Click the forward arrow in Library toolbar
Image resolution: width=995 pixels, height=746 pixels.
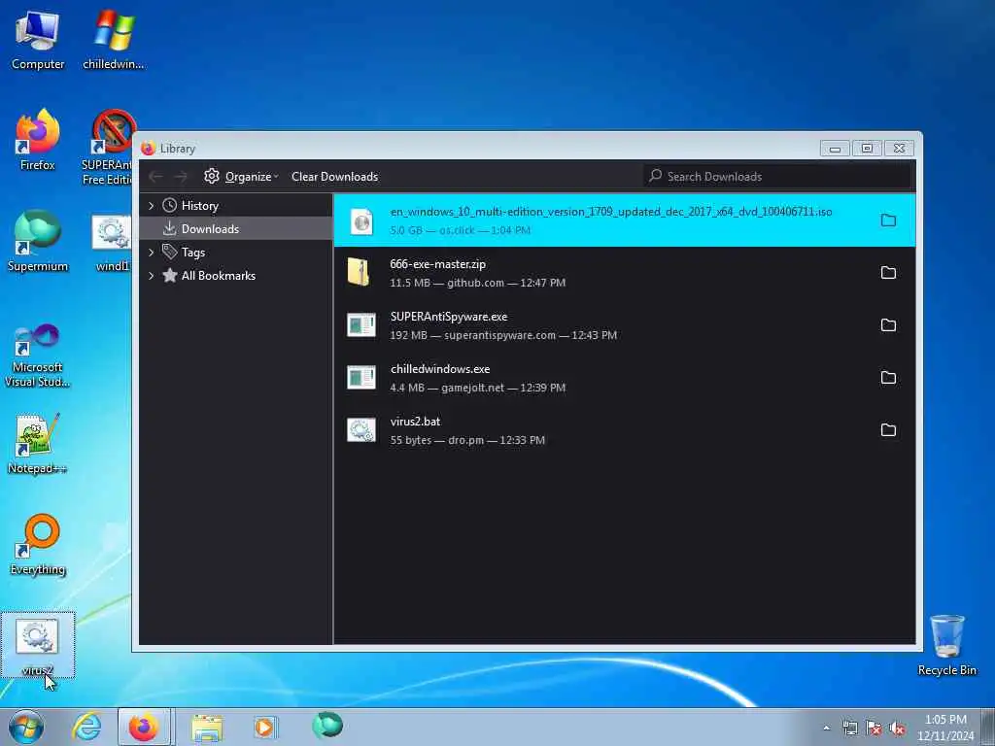pyautogui.click(x=181, y=177)
